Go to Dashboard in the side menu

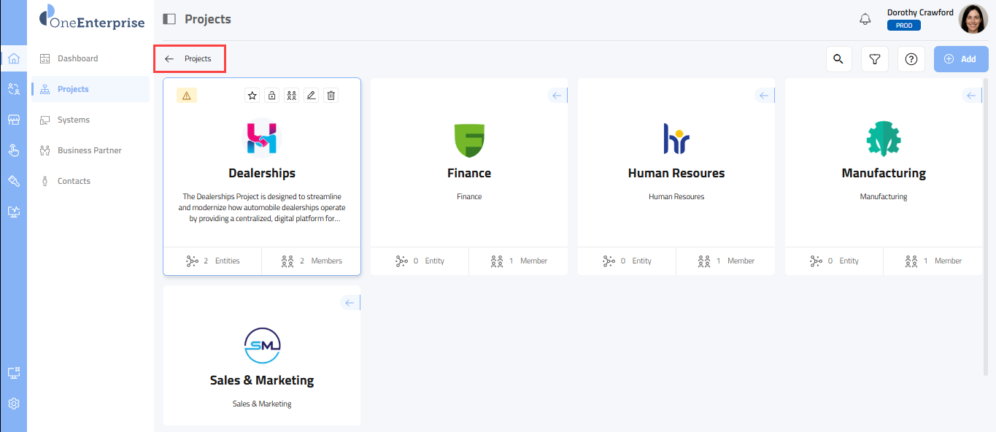coord(77,58)
